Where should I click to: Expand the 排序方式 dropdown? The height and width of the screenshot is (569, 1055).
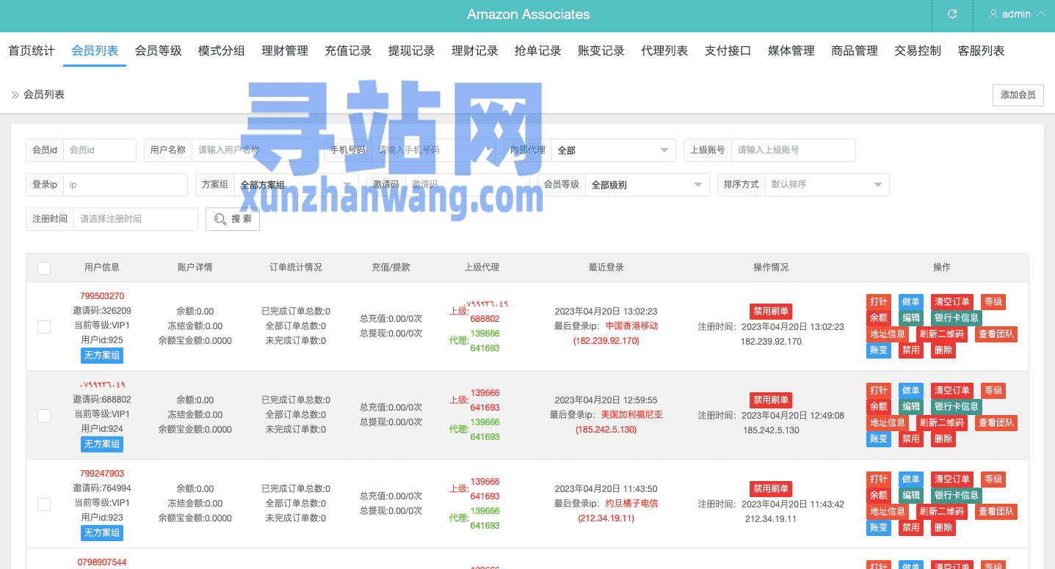pyautogui.click(x=827, y=185)
